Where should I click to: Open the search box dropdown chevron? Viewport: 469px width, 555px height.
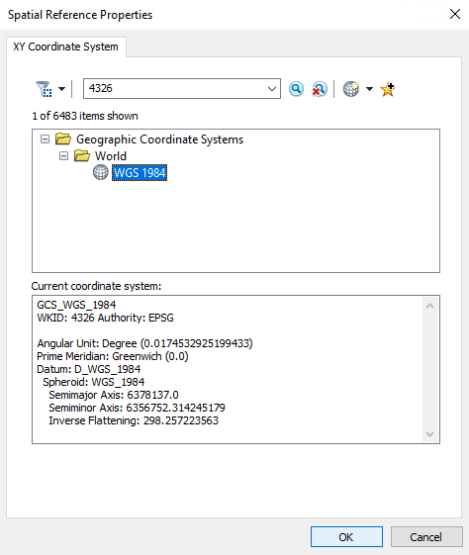tap(272, 88)
